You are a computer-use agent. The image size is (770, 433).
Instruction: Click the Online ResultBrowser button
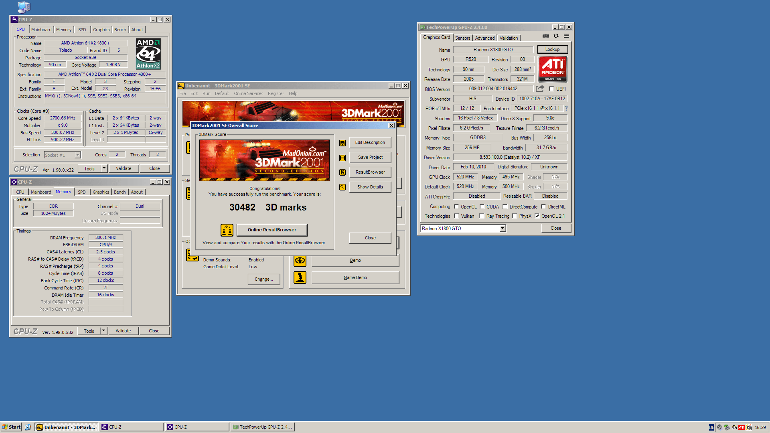[272, 229]
